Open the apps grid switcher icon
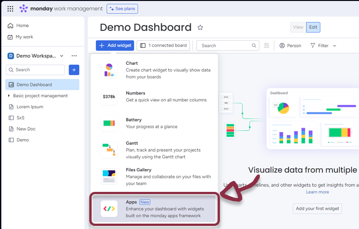 tap(10, 8)
